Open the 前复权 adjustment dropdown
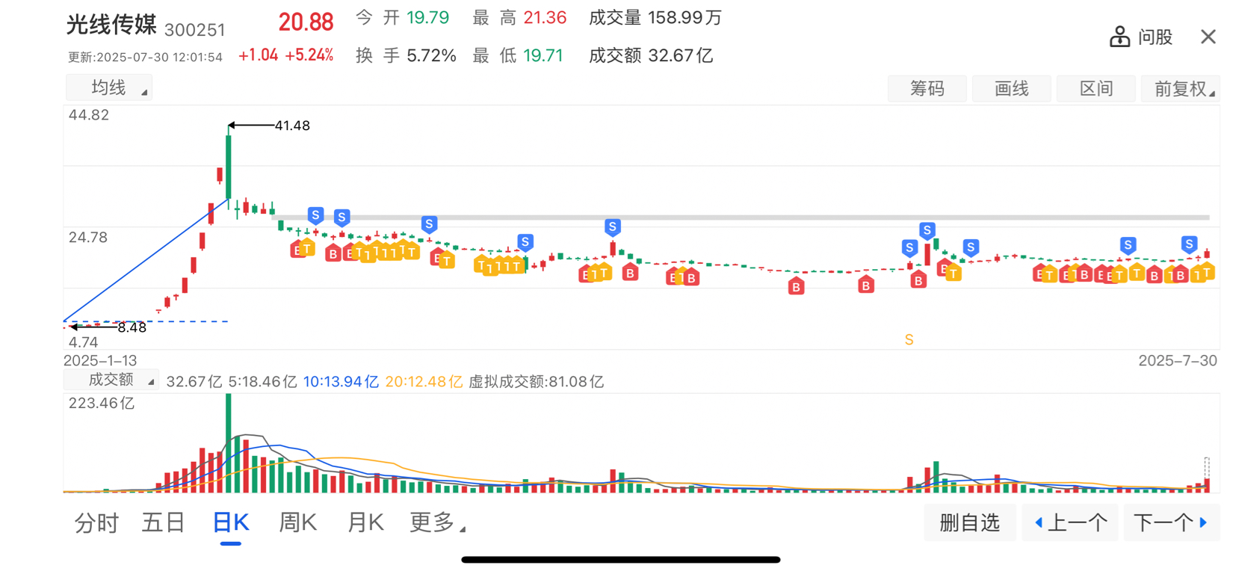1242x574 pixels. click(1181, 89)
